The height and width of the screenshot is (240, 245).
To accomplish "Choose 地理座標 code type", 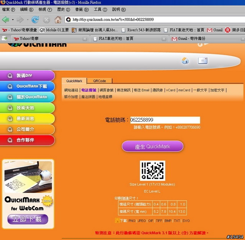I will pos(105,97).
